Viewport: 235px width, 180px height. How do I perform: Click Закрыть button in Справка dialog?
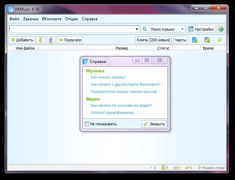tap(154, 124)
